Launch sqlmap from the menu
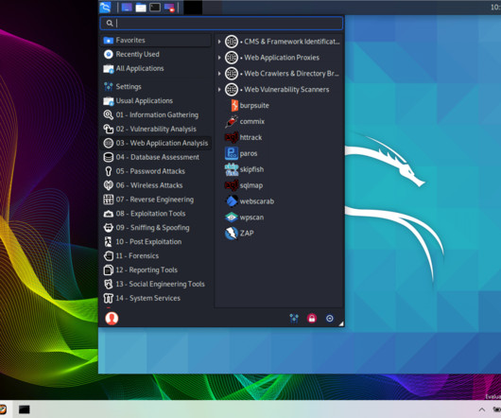Screen dimensions: 501x418 pyautogui.click(x=244, y=185)
